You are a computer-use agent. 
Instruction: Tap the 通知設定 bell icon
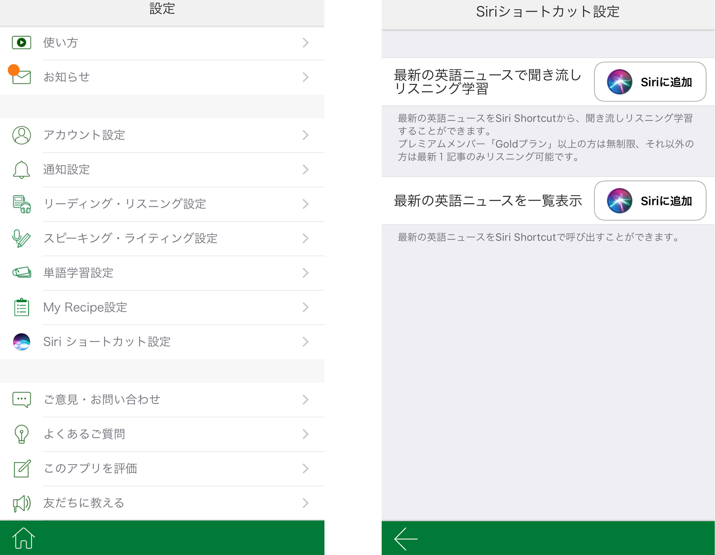(22, 169)
